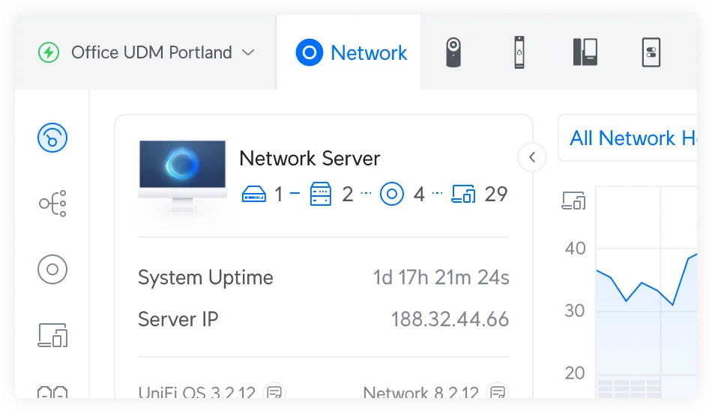Open the UniFi Devices sidebar icon
The height and width of the screenshot is (413, 712).
[52, 269]
